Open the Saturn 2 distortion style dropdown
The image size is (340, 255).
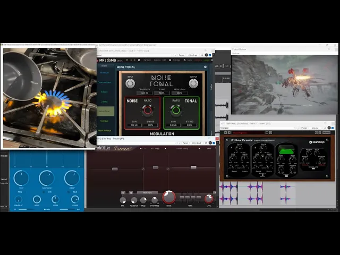[148, 193]
